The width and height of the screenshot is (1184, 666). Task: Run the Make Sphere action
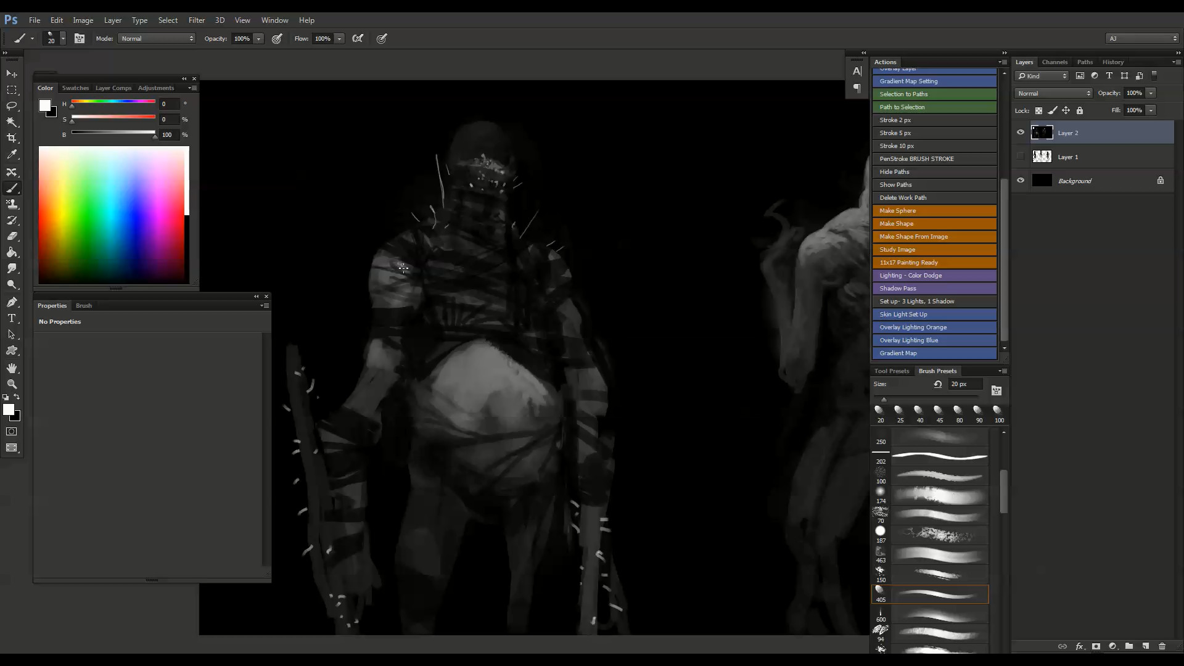[934, 211]
